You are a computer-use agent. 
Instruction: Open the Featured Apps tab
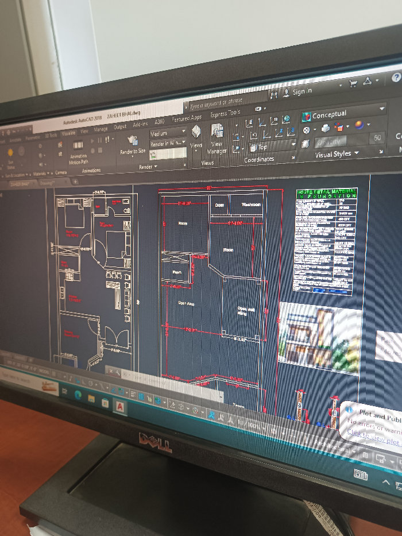pyautogui.click(x=187, y=118)
